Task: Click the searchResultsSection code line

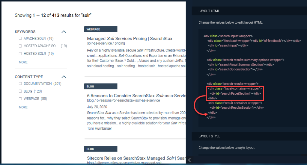Action: tap(237, 108)
